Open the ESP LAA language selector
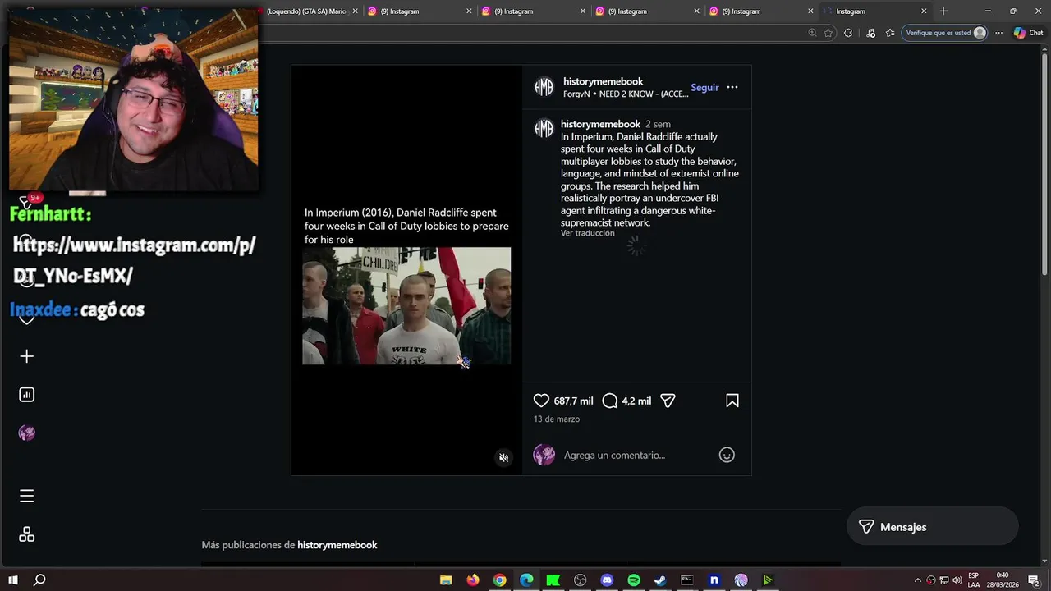Screen dimensions: 1051x591 974,580
